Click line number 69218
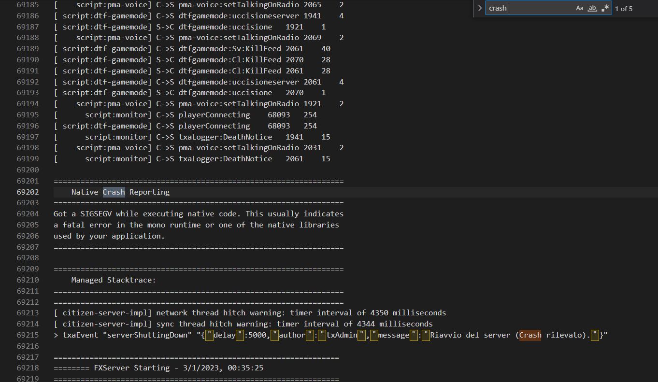658x382 pixels. (x=28, y=368)
